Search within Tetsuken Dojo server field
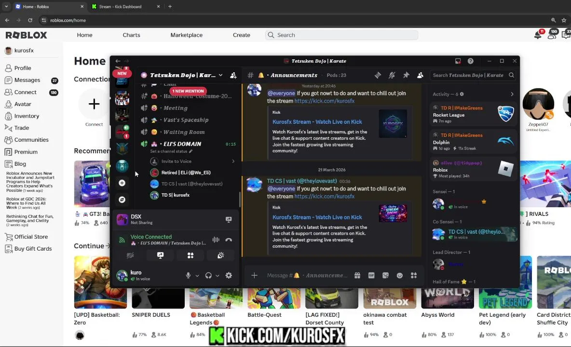 (x=473, y=75)
